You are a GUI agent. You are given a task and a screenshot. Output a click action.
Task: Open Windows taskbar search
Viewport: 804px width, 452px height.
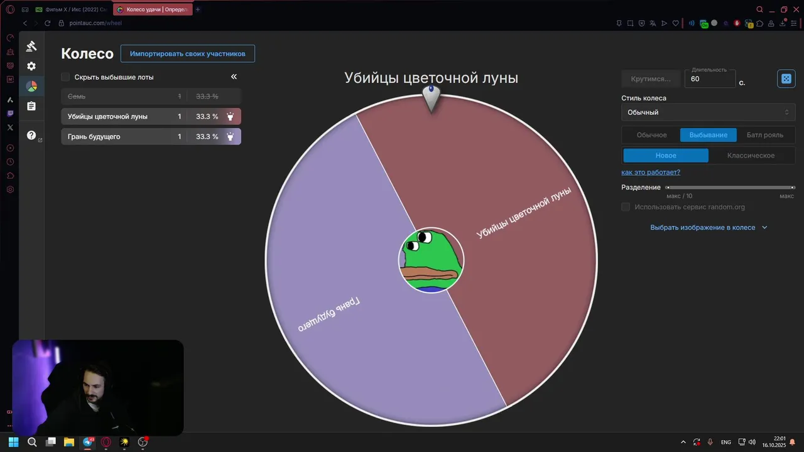pyautogui.click(x=32, y=442)
